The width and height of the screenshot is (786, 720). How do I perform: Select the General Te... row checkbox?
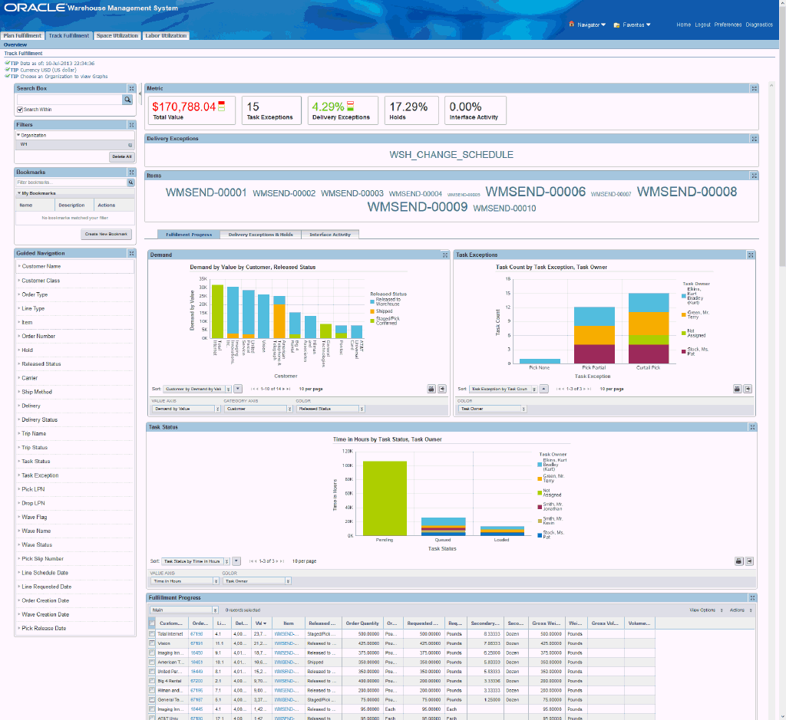152,700
